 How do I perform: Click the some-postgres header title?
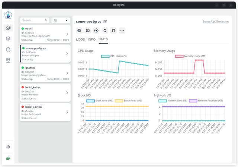coord(89,22)
